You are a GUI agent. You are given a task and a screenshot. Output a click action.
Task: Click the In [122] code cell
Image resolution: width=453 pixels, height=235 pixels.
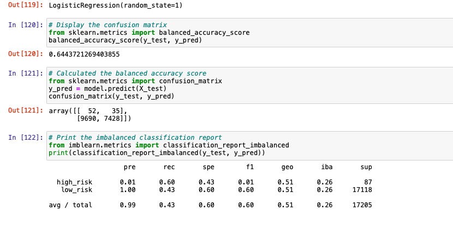point(249,145)
